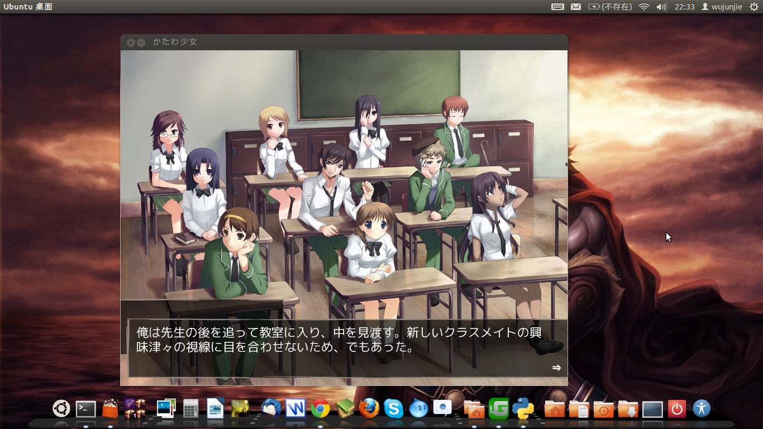Screen dimensions: 763x429
Task: Open Ubuntu Software Center shopping bag icon
Action: click(x=110, y=409)
